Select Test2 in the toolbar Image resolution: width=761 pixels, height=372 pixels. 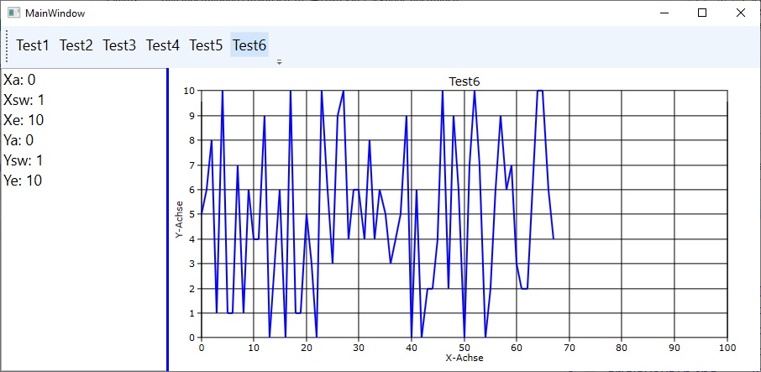76,45
